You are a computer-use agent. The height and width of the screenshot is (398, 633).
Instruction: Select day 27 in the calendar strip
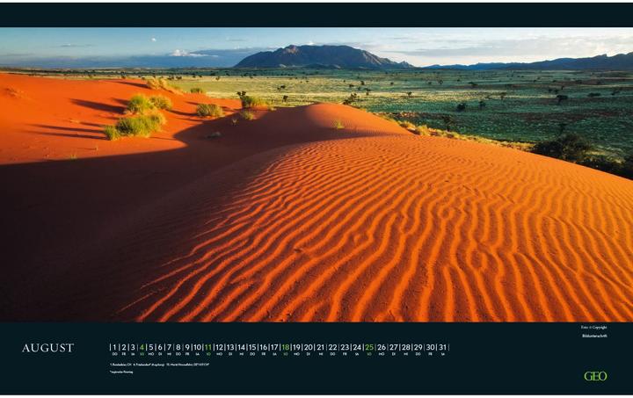pos(394,347)
